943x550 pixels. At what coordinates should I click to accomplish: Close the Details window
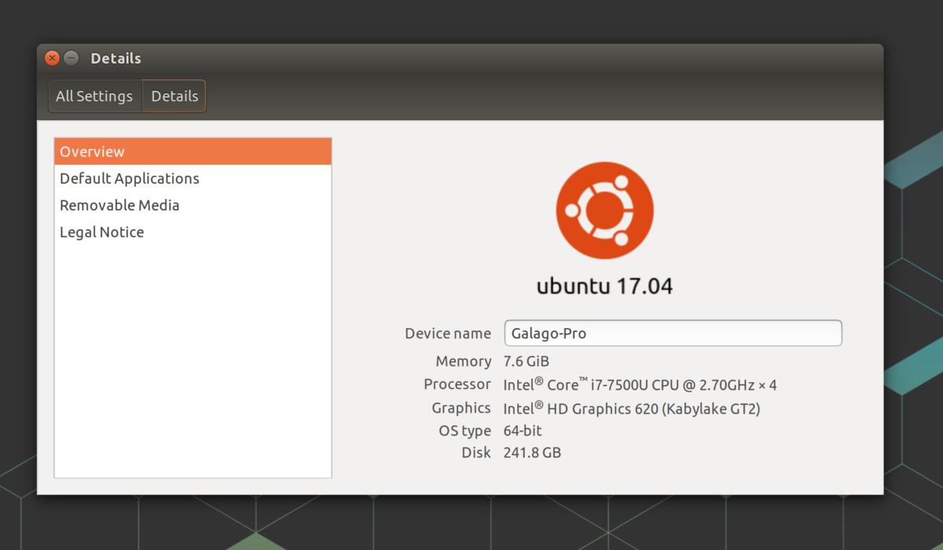pyautogui.click(x=53, y=58)
